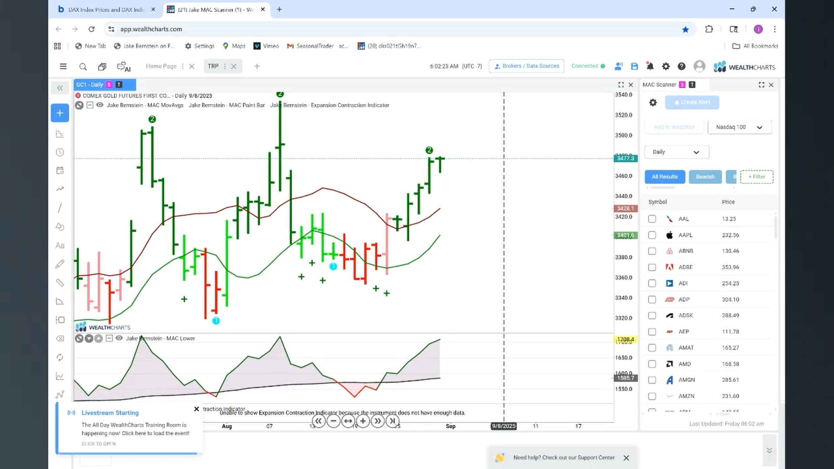Open the hamburger main menu
This screenshot has width=834, height=469.
coord(63,66)
